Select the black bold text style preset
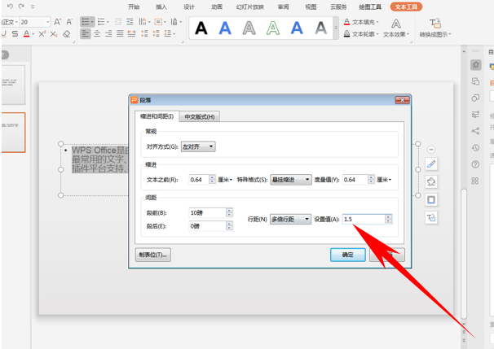Viewport: 494px width, 349px height. (201, 28)
